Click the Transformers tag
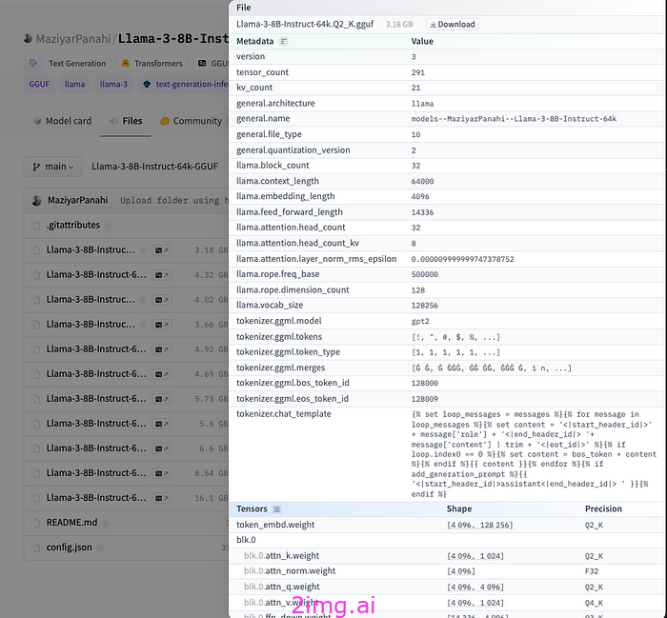 (x=152, y=64)
